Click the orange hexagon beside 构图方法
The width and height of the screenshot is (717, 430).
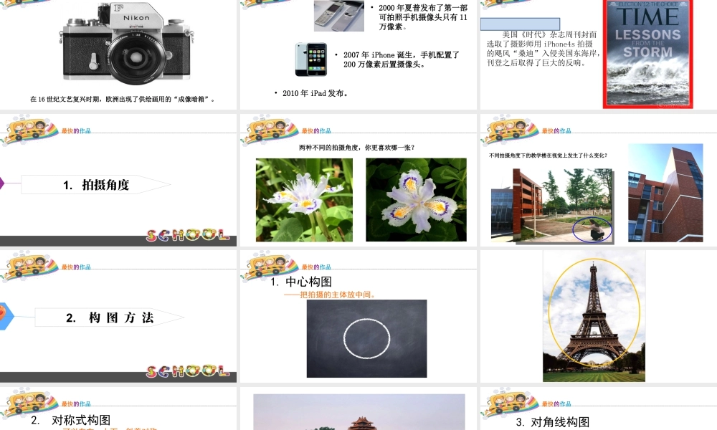[4, 315]
